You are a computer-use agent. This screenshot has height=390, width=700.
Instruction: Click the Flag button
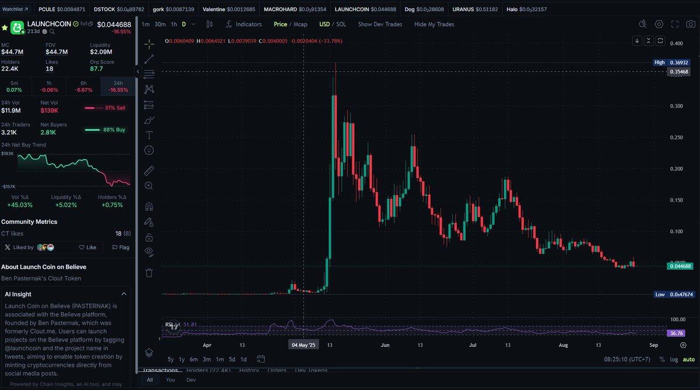pyautogui.click(x=121, y=248)
